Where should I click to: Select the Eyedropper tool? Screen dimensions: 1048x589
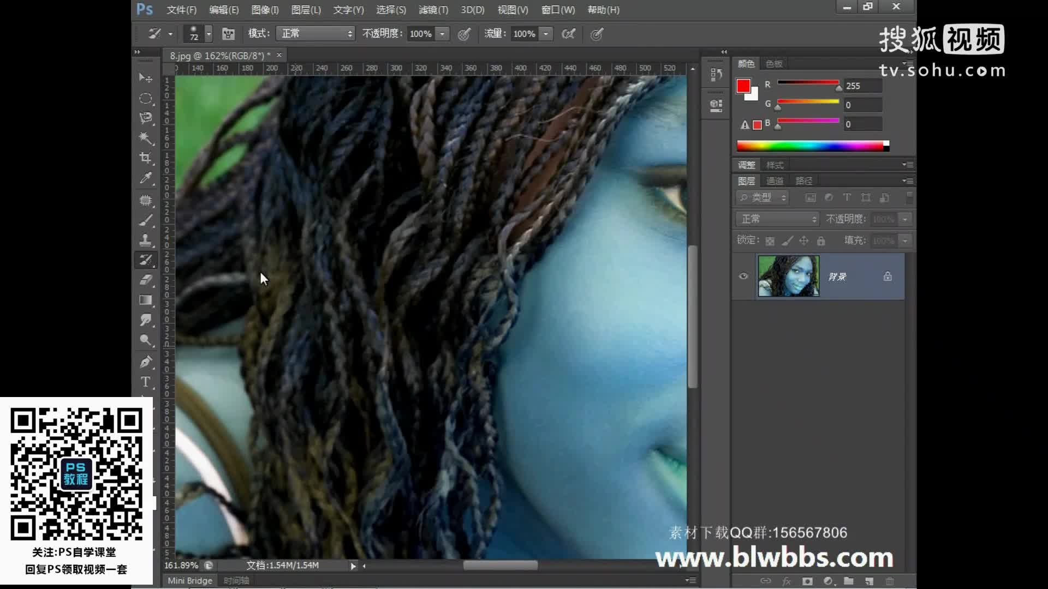[x=146, y=178]
